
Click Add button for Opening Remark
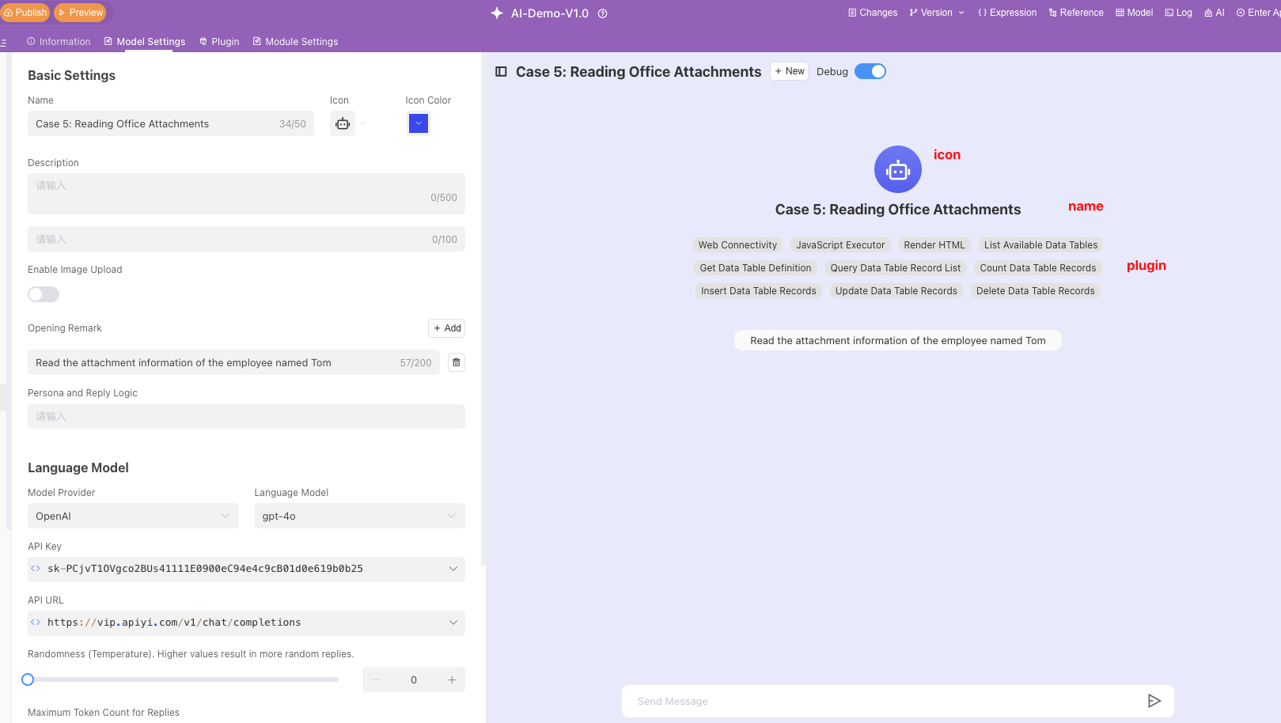coord(447,328)
